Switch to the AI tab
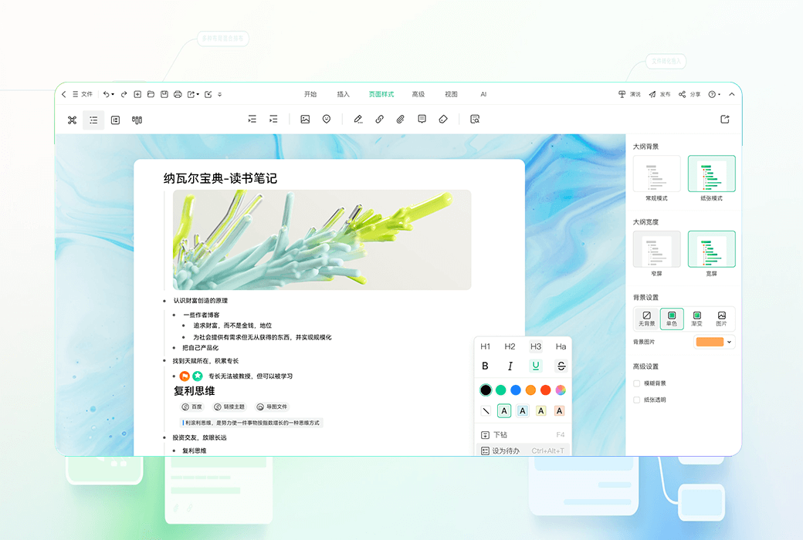 point(483,94)
